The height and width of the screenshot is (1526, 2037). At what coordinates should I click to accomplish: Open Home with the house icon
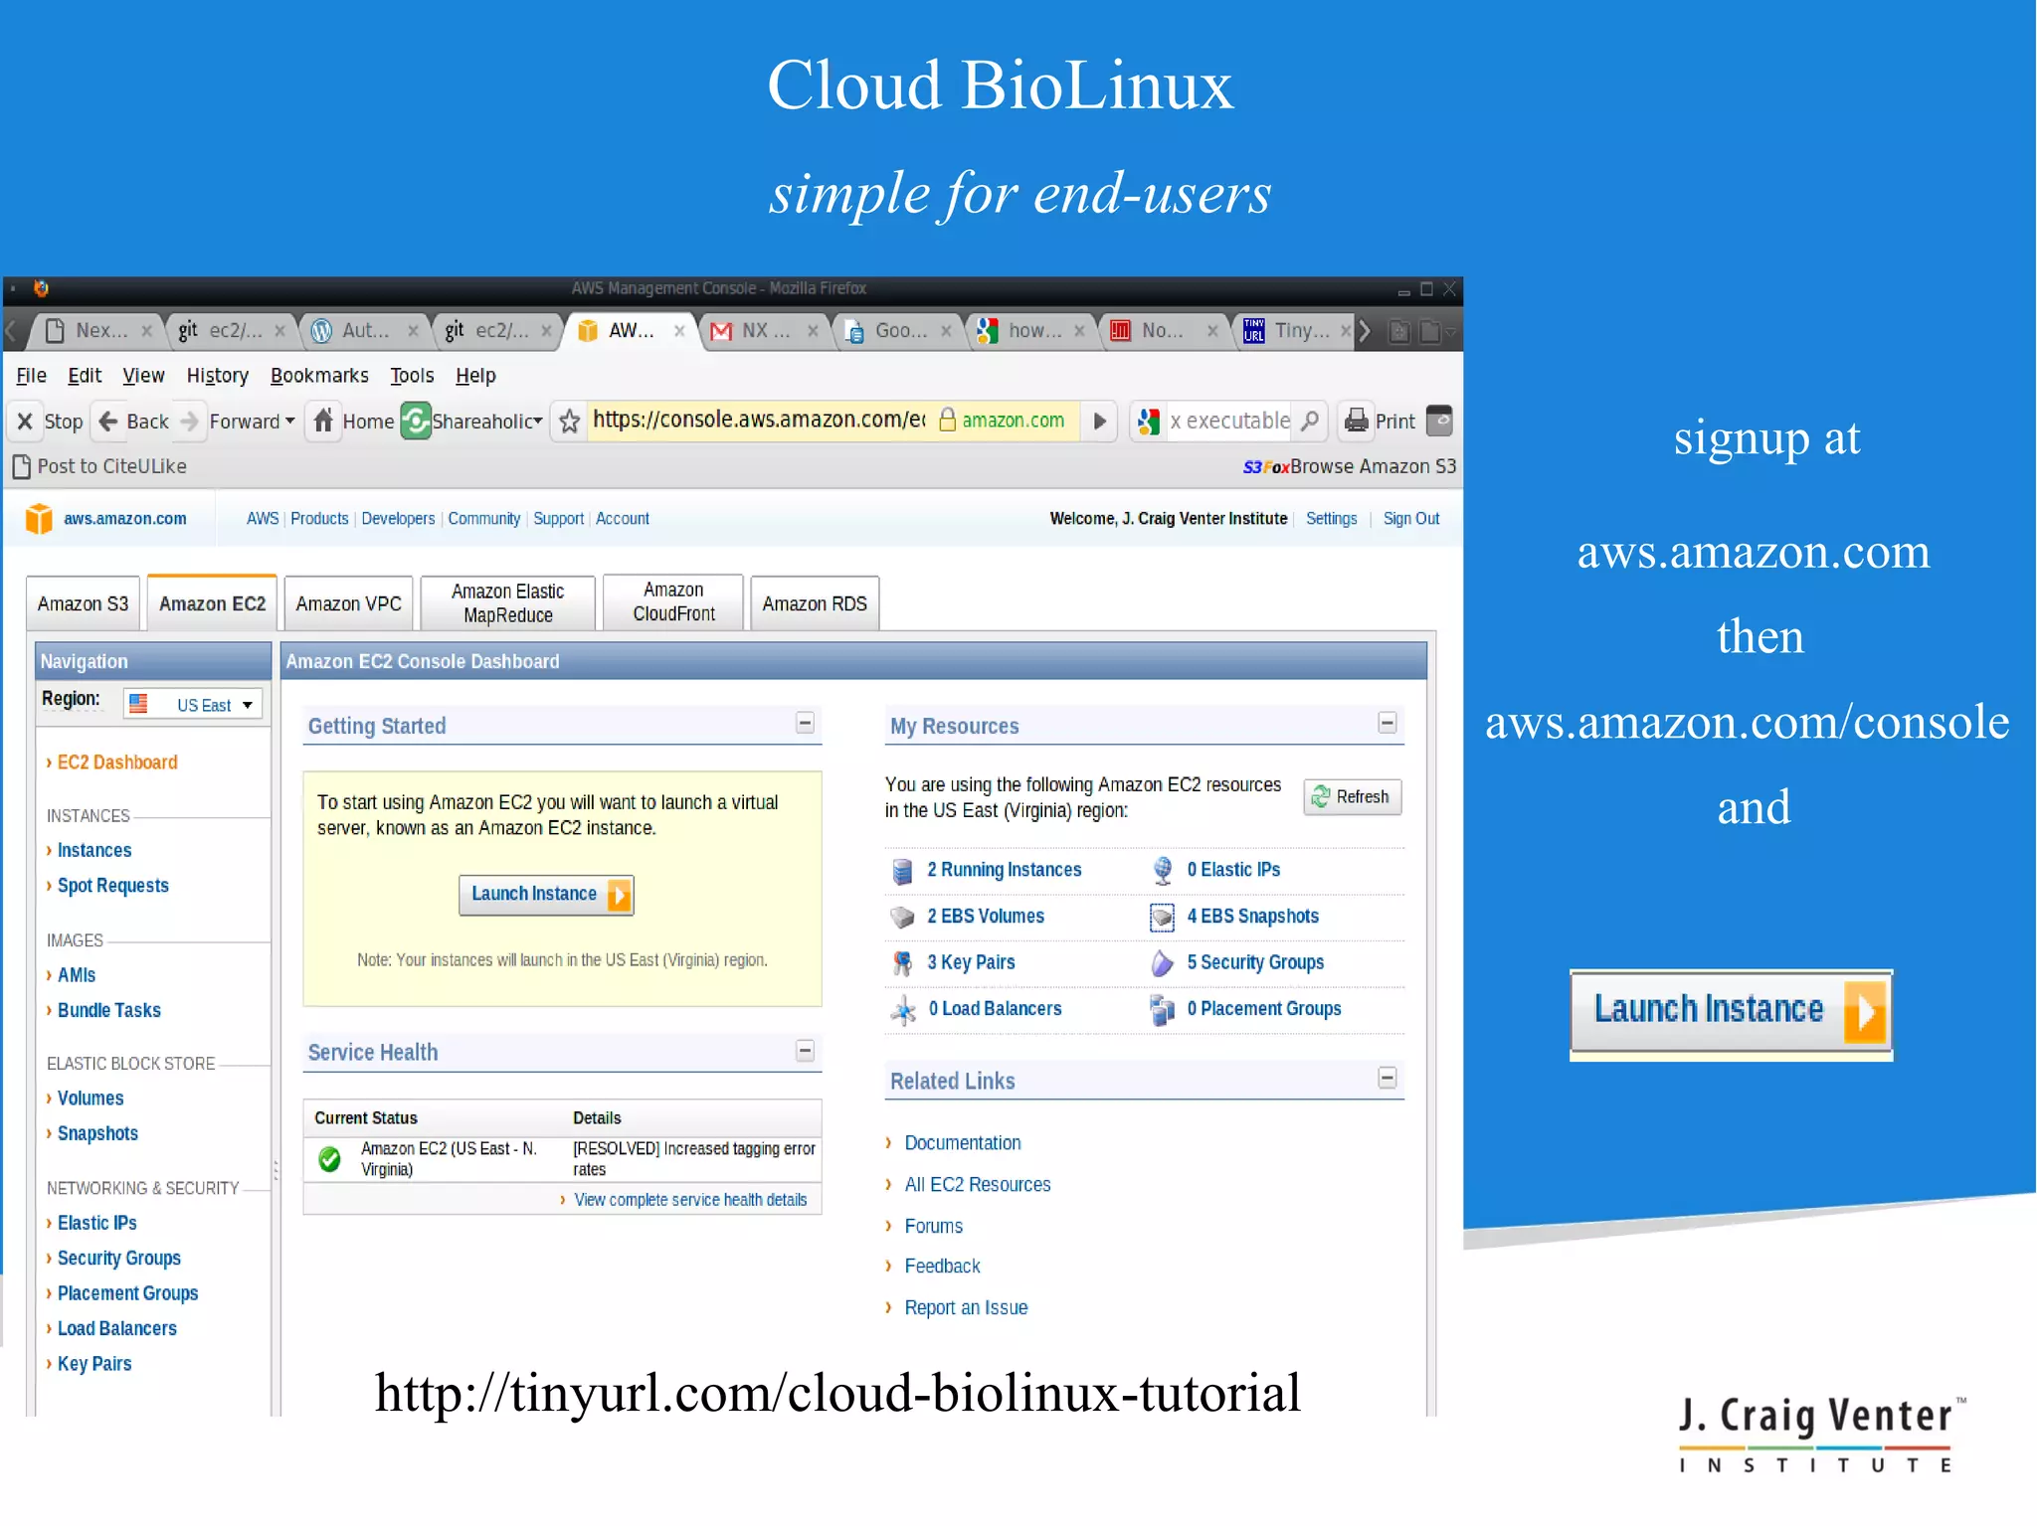point(323,421)
